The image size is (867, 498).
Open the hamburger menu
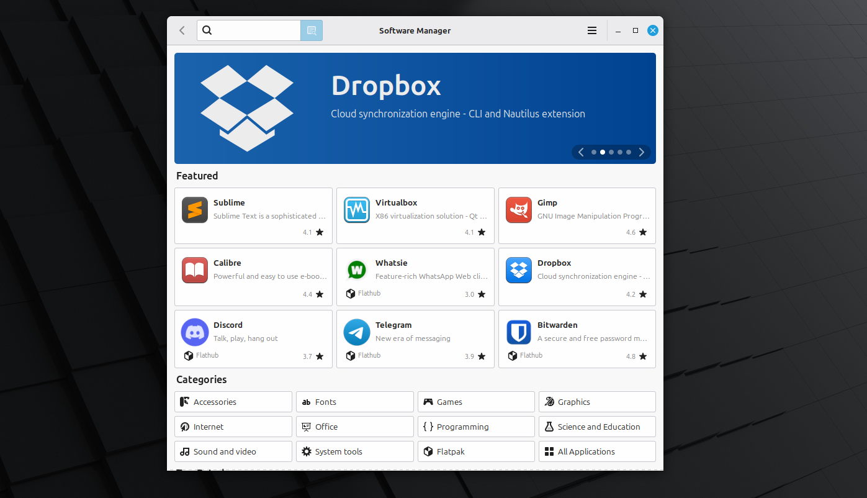[x=592, y=30]
